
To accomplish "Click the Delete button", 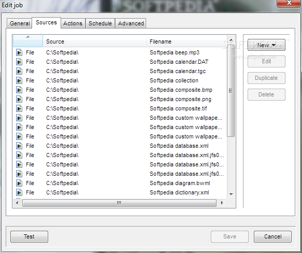I will [266, 94].
